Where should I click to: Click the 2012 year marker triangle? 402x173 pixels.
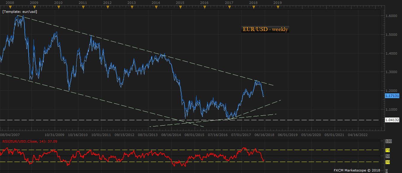pyautogui.click(x=107, y=7)
